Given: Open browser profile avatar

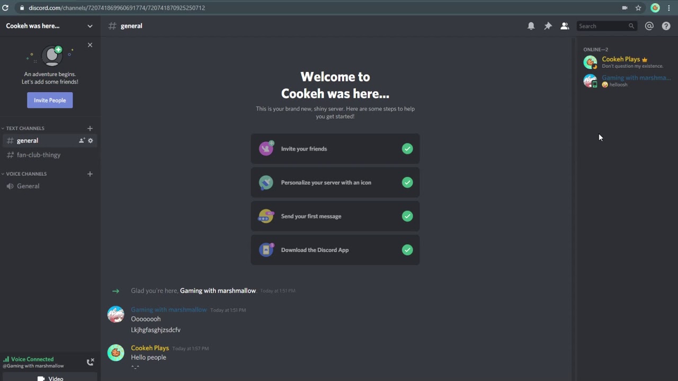Looking at the screenshot, I should pyautogui.click(x=655, y=8).
